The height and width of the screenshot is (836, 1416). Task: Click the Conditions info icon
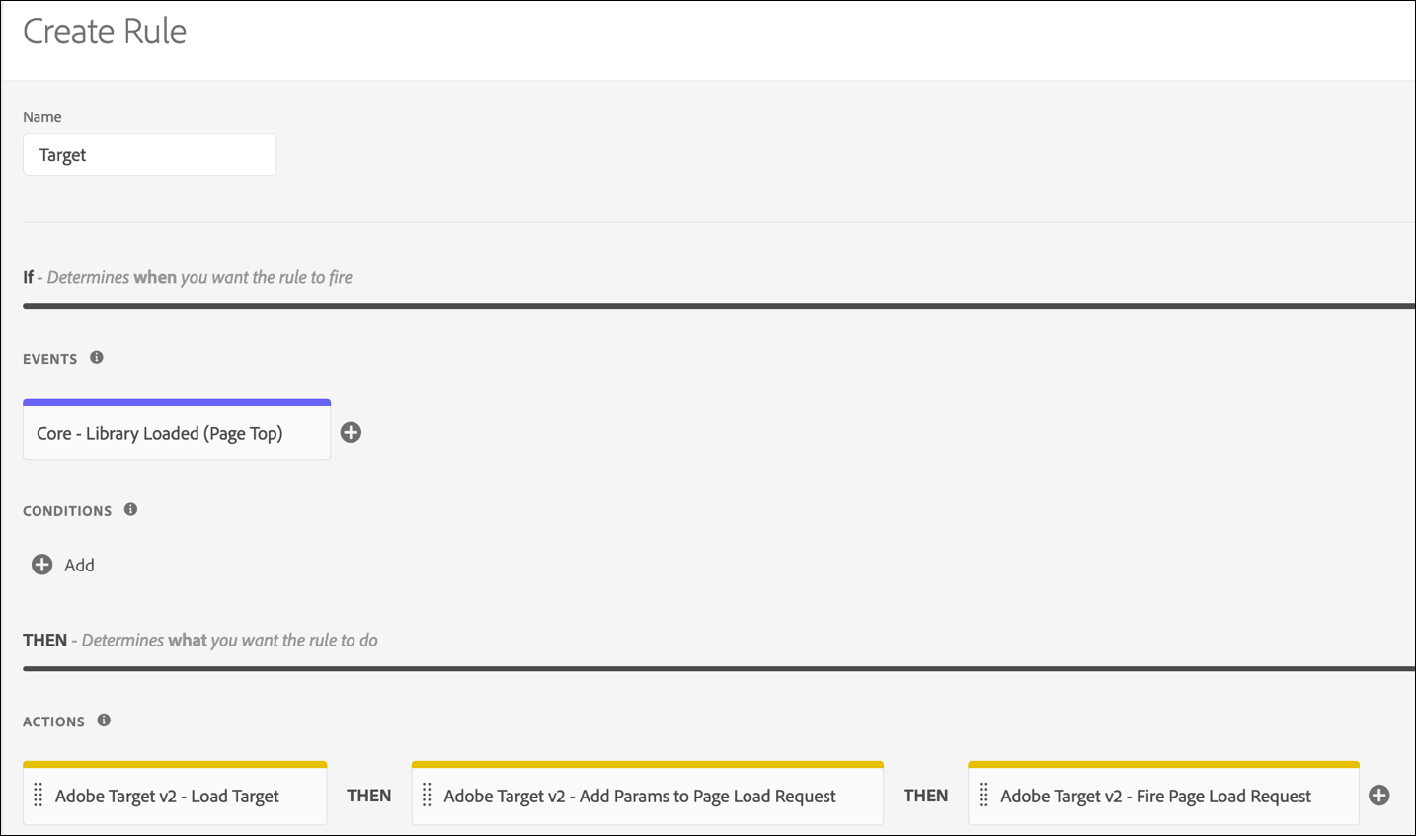(x=130, y=510)
